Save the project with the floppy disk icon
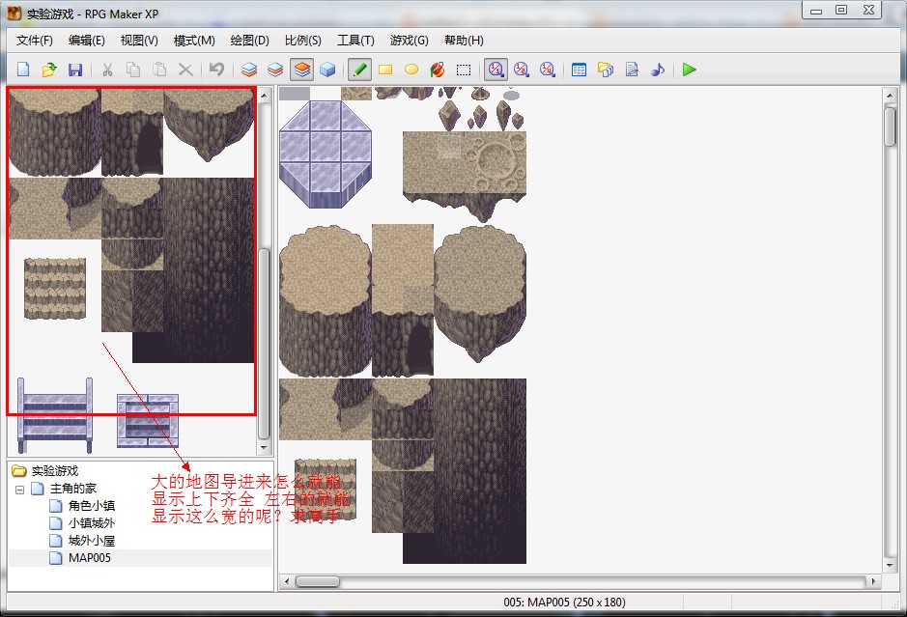 click(75, 70)
